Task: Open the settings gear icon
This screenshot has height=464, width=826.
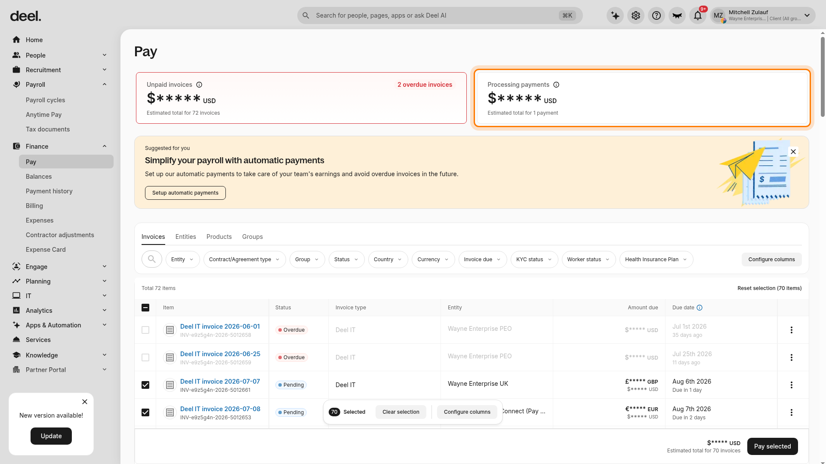Action: [636, 15]
